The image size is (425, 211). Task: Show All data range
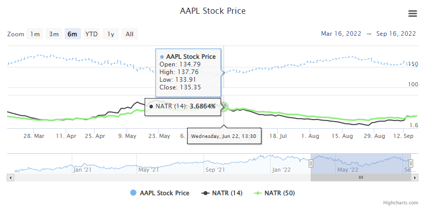pyautogui.click(x=130, y=34)
